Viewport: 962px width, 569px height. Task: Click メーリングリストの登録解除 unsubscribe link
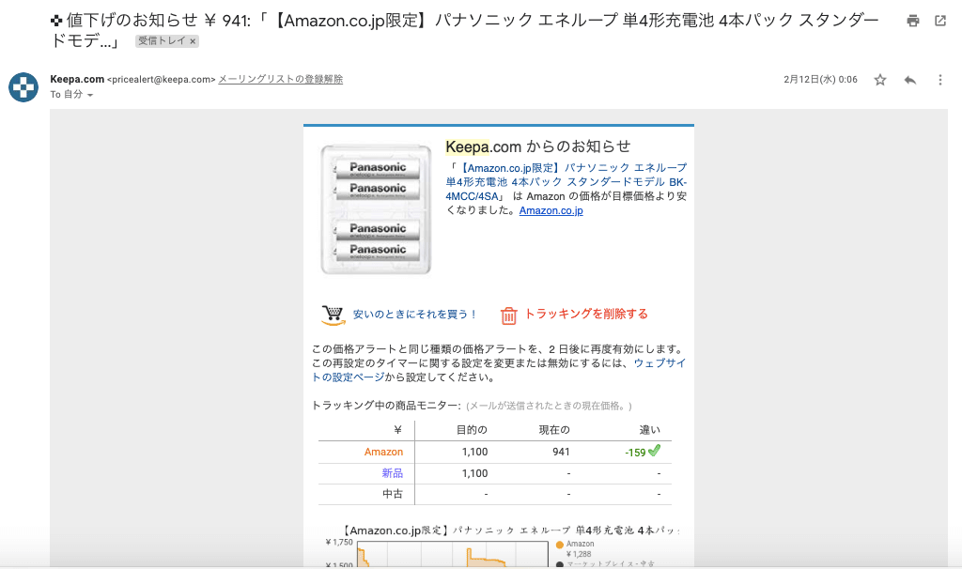pos(280,80)
